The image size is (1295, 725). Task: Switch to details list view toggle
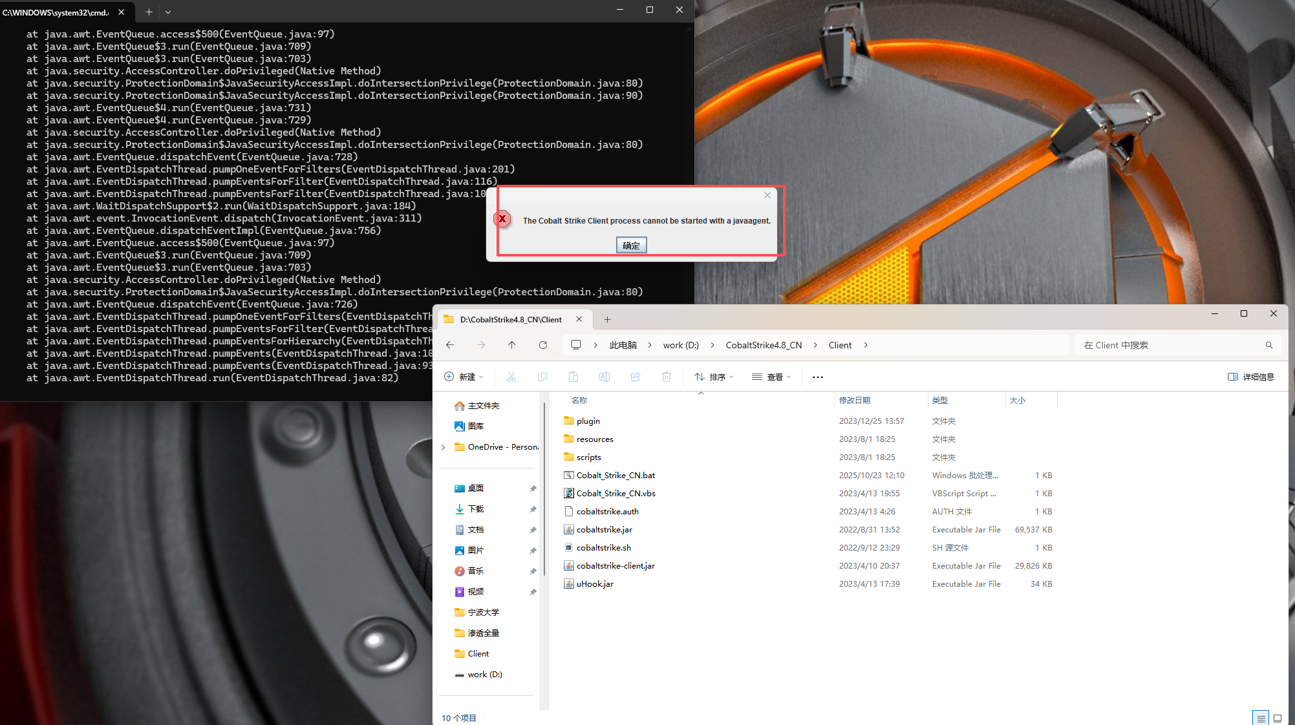tap(1261, 718)
